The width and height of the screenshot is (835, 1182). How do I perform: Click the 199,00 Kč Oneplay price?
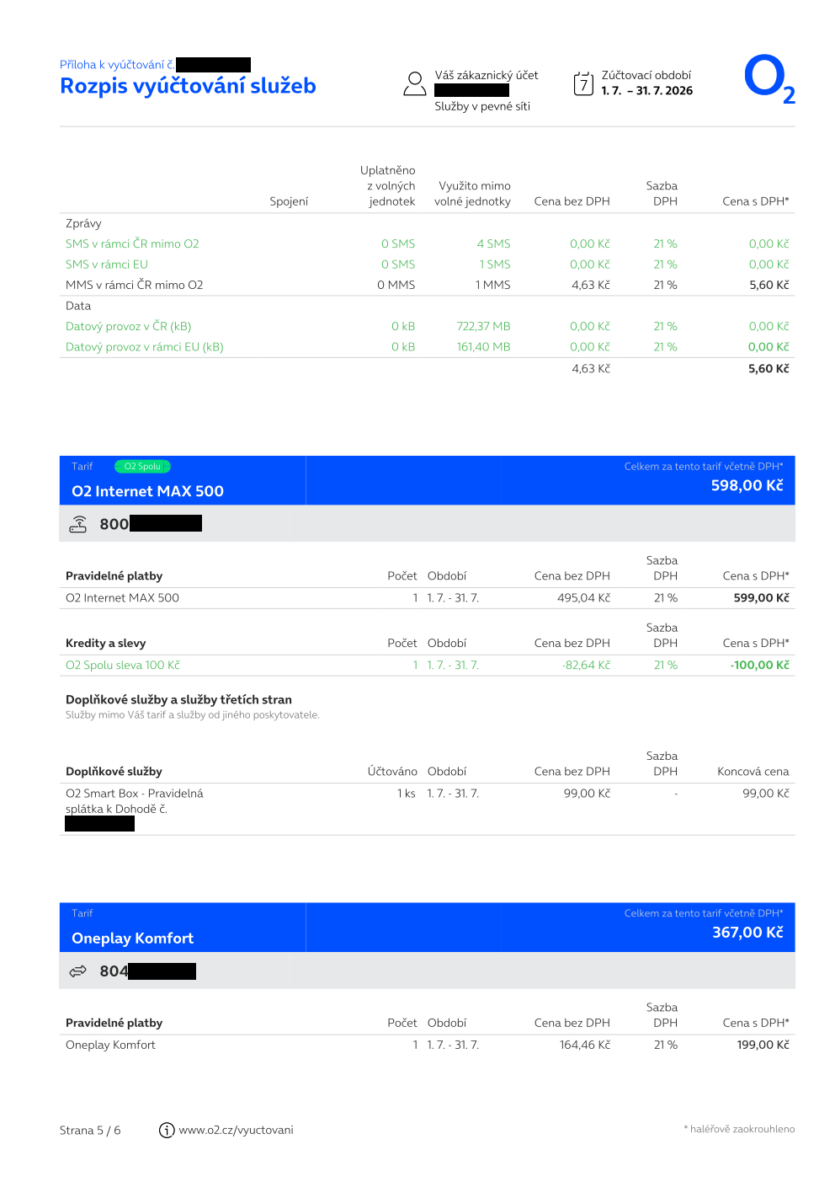click(x=763, y=1045)
